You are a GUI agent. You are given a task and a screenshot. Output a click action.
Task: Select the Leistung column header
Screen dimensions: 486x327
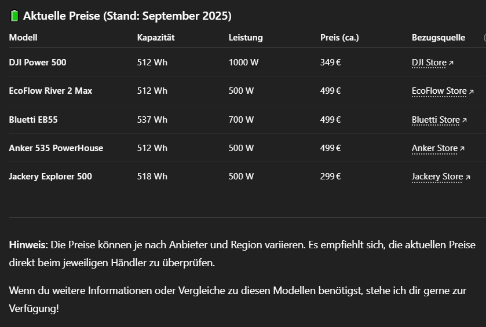click(246, 38)
